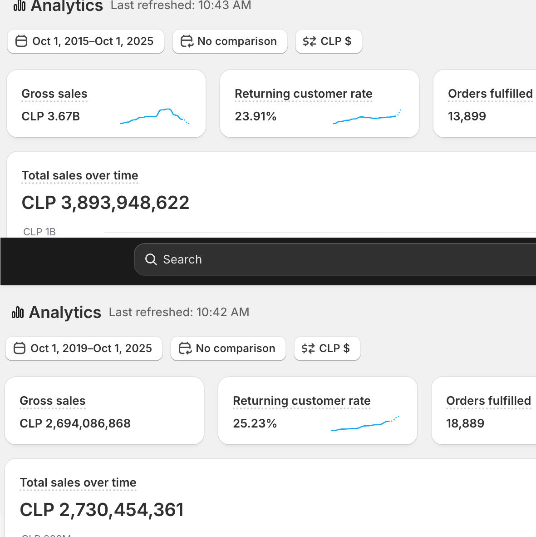Click currency swap icon beside the 2019 date range
Screen dimensions: 536x537
tap(308, 348)
